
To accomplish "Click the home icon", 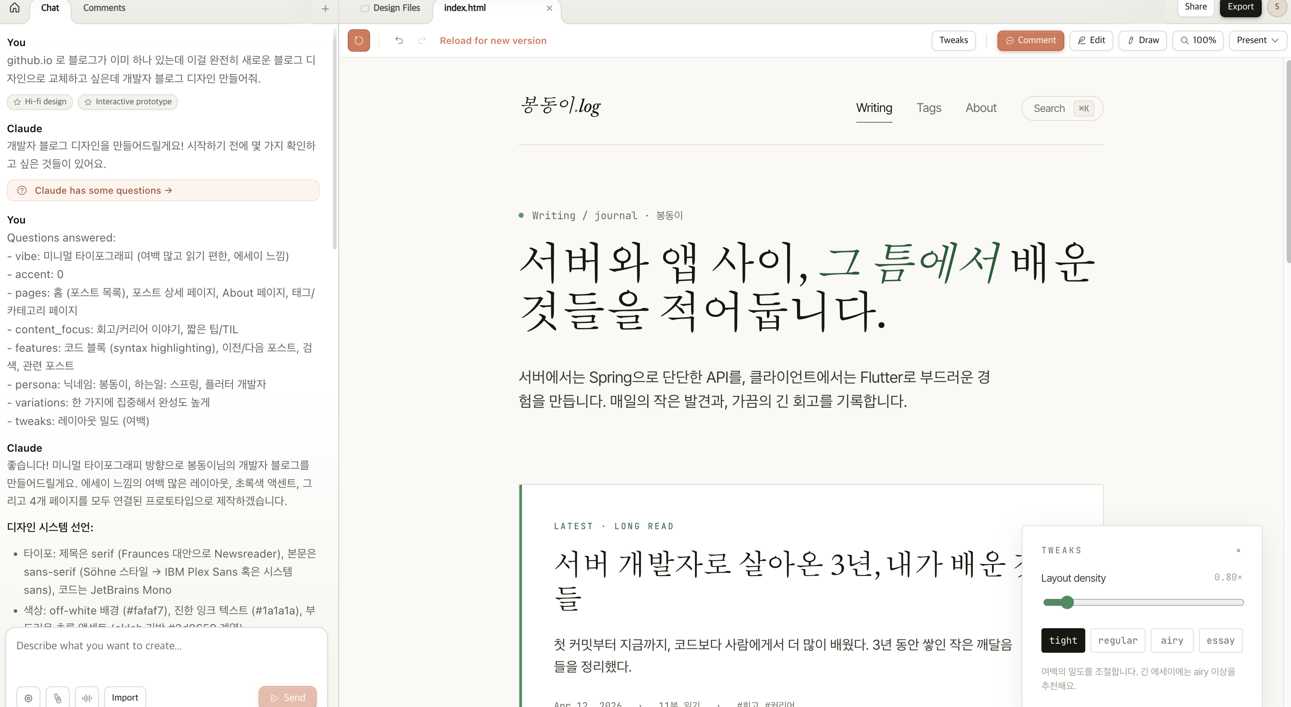I will [x=15, y=7].
